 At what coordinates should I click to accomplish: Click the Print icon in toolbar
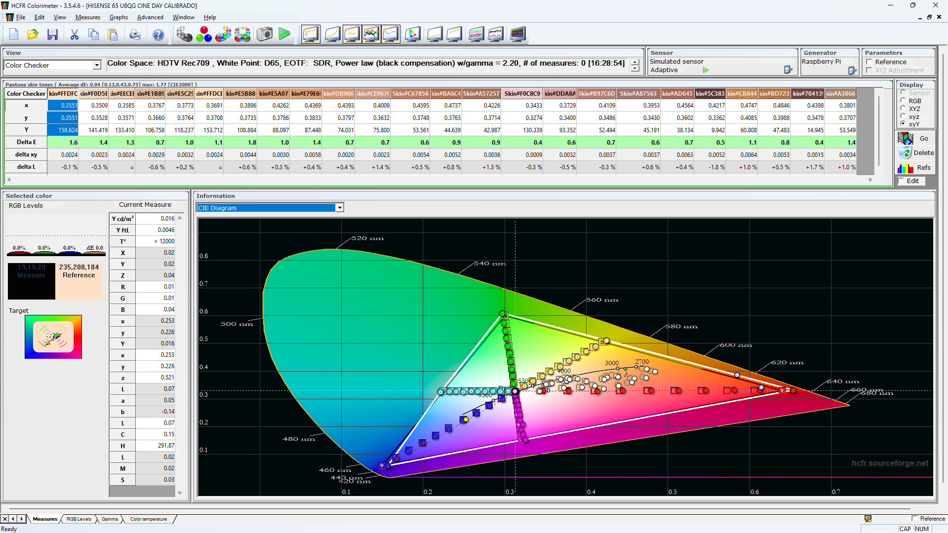(135, 35)
